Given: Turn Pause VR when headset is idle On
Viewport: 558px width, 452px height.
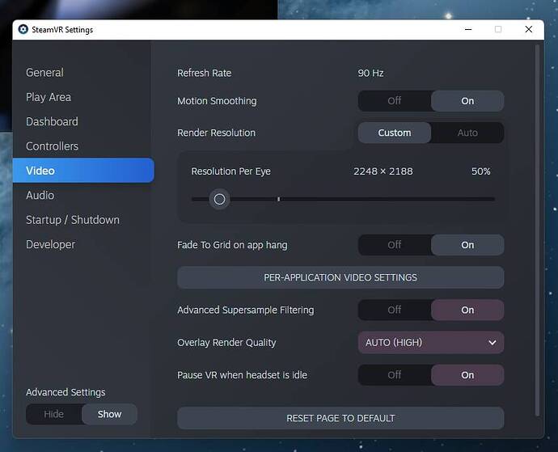Looking at the screenshot, I should [467, 374].
